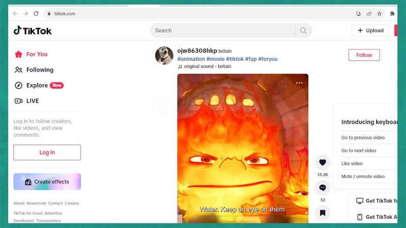Click the heart like icon on video
Viewport: 406px width, 228px height.
(322, 163)
